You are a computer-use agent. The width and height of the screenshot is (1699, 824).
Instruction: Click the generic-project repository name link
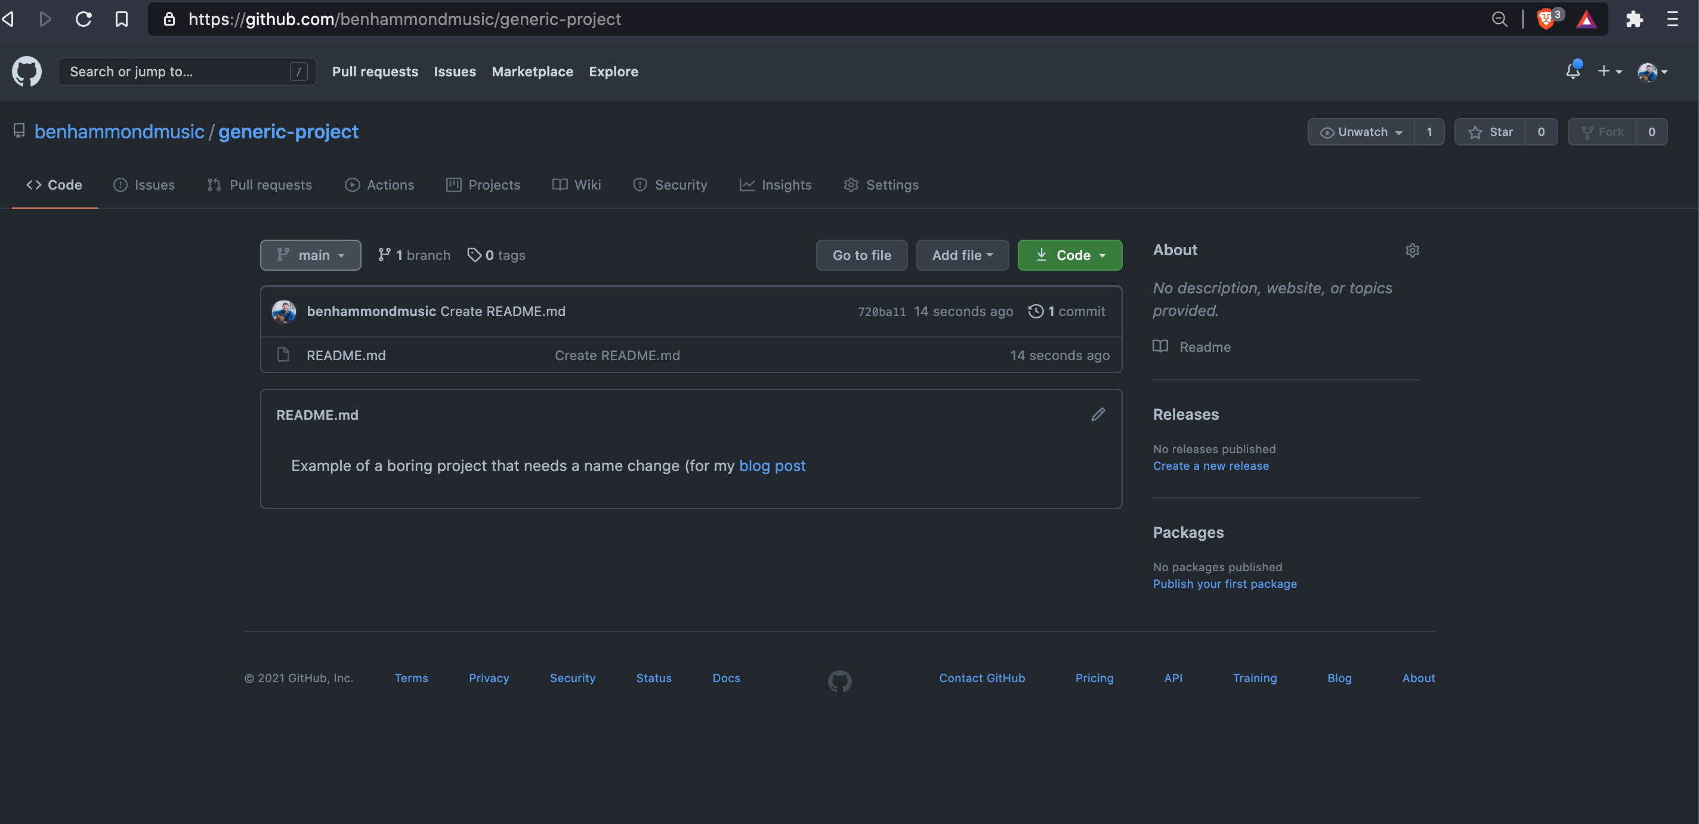pos(288,132)
